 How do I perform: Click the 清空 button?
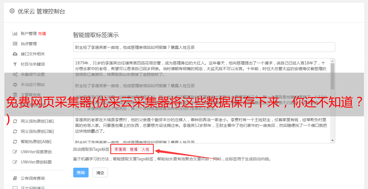pyautogui.click(x=100, y=173)
